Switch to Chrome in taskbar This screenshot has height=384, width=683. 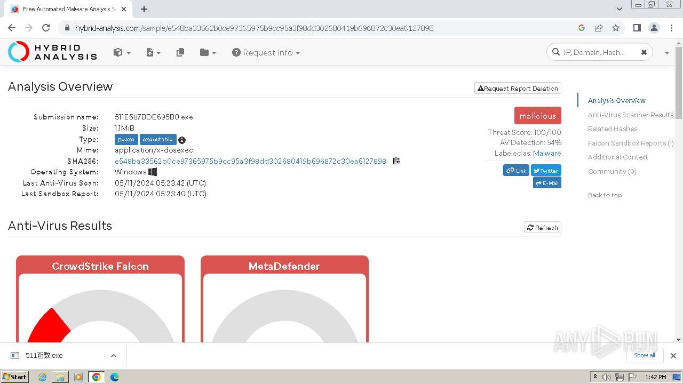[x=97, y=377]
